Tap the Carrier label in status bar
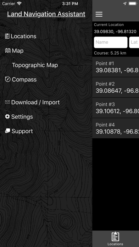The width and height of the screenshot is (139, 247). (x=9, y=4)
